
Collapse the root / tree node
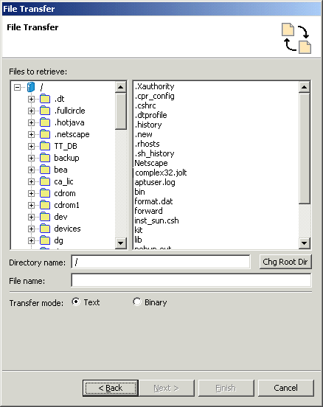click(x=17, y=87)
